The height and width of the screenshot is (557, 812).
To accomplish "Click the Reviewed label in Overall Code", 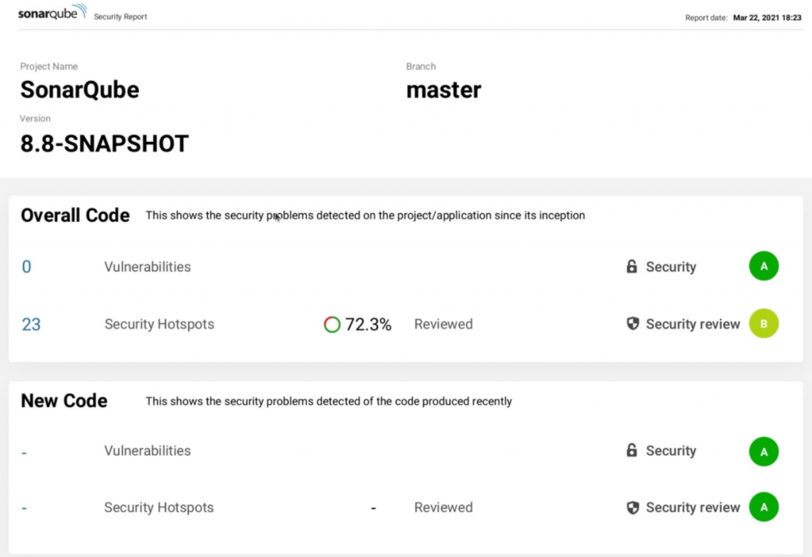I will [x=443, y=324].
